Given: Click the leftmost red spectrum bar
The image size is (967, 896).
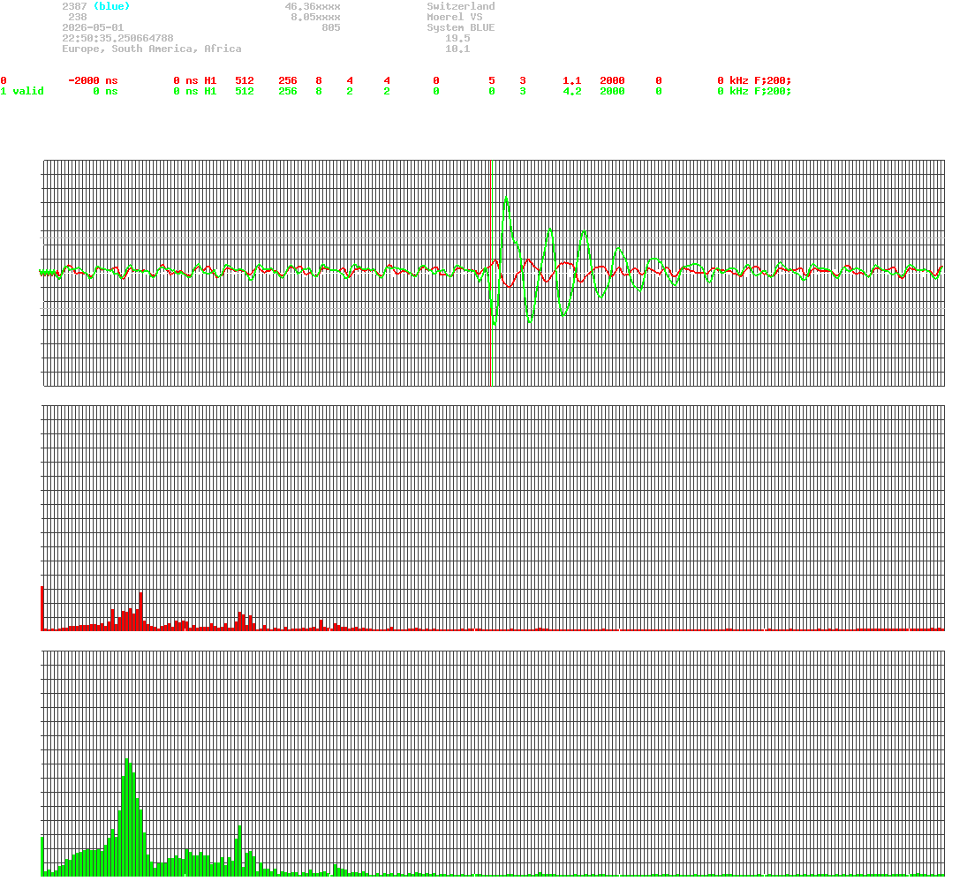Looking at the screenshot, I should 42,608.
